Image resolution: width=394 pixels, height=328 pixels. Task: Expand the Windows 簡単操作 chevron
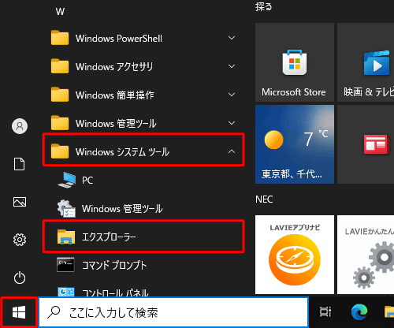tap(232, 95)
